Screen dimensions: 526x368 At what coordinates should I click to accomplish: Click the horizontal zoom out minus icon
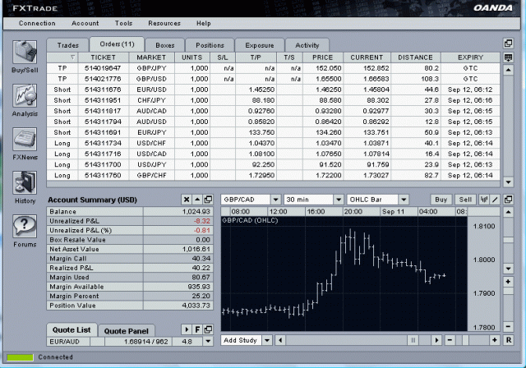pos(450,341)
